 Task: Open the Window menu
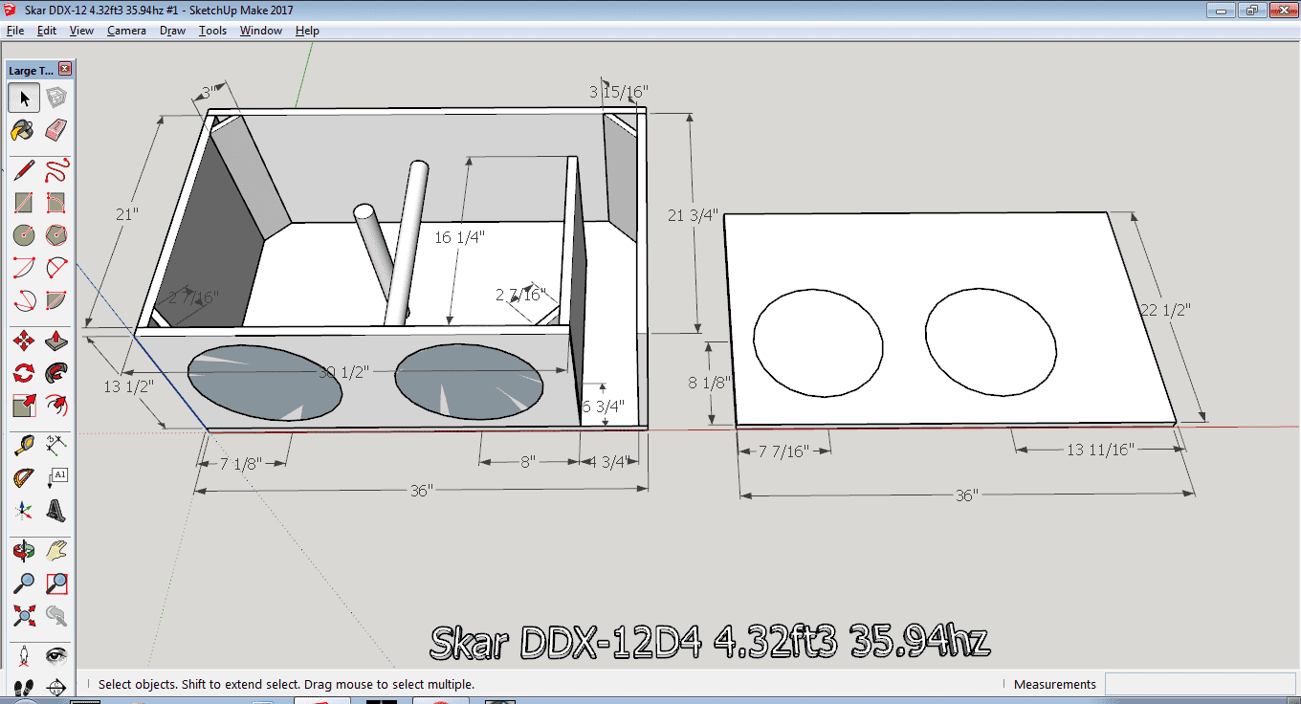coord(261,31)
